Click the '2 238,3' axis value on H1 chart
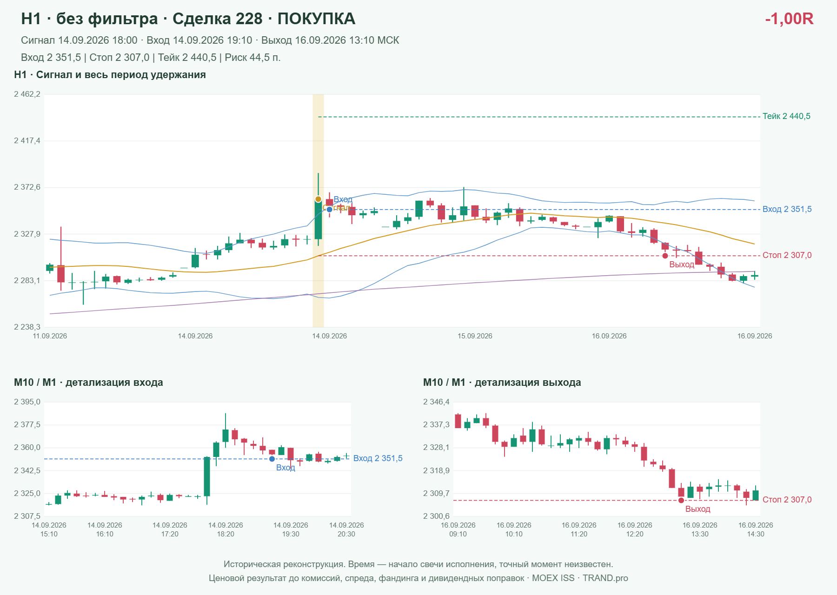837x595 pixels. [27, 327]
